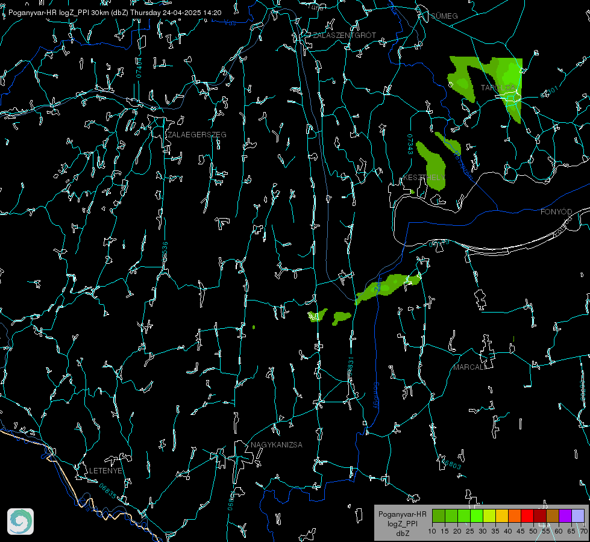Click the ZALAEGERSZEG city label
This screenshot has height=542, width=590.
coord(197,134)
